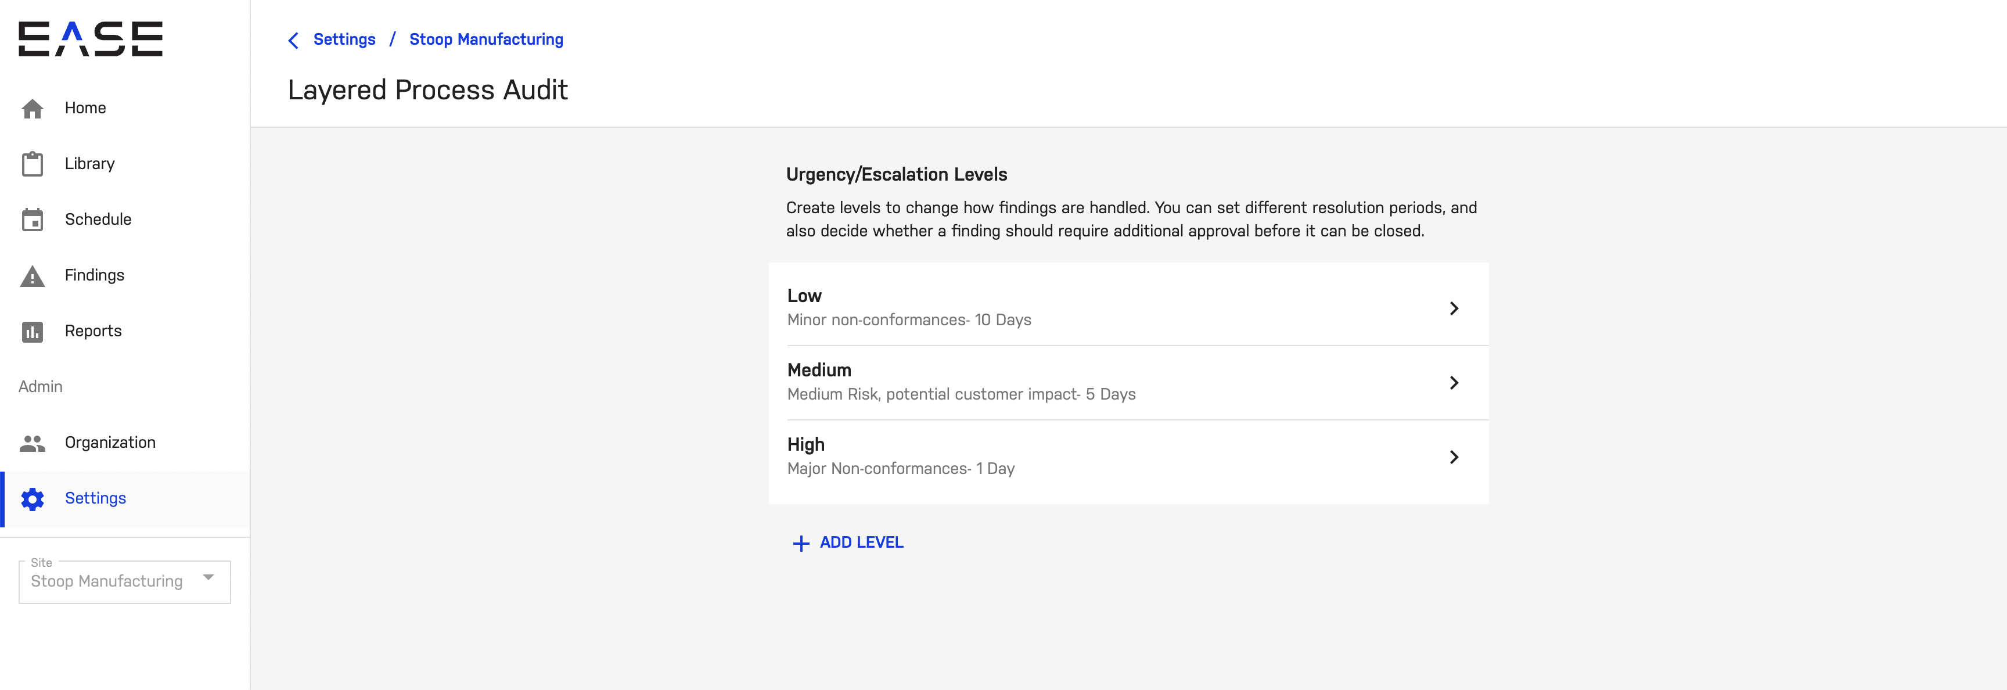Expand the High level chevron

[1454, 457]
